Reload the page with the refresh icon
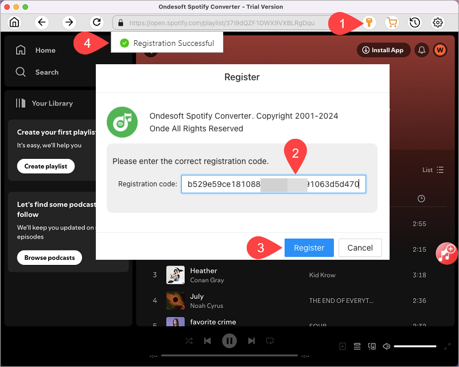The width and height of the screenshot is (459, 367). pos(96,22)
